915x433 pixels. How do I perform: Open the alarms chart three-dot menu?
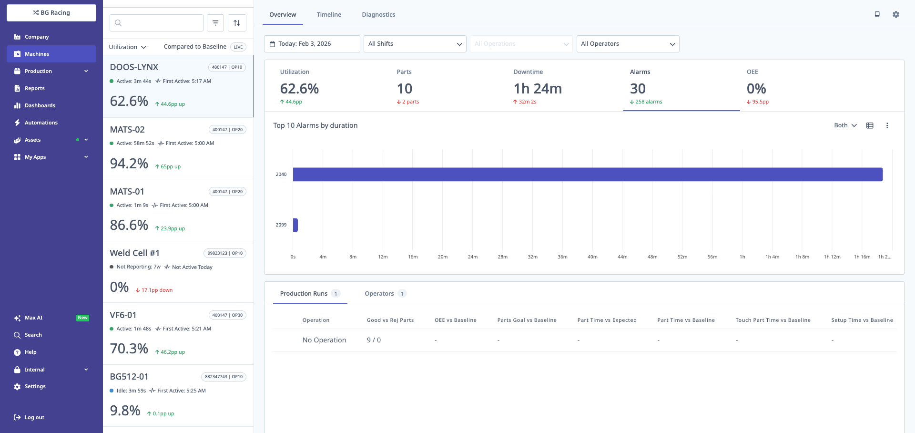(887, 125)
